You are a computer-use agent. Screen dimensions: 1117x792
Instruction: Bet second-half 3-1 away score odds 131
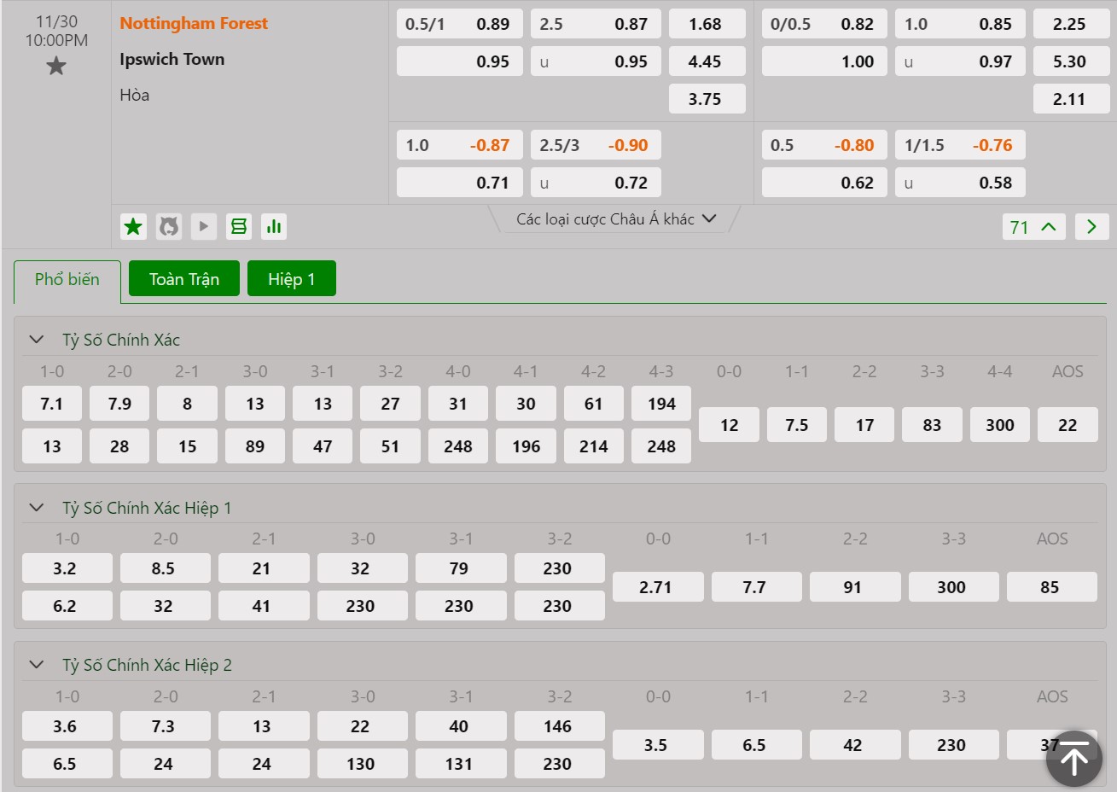pyautogui.click(x=461, y=764)
